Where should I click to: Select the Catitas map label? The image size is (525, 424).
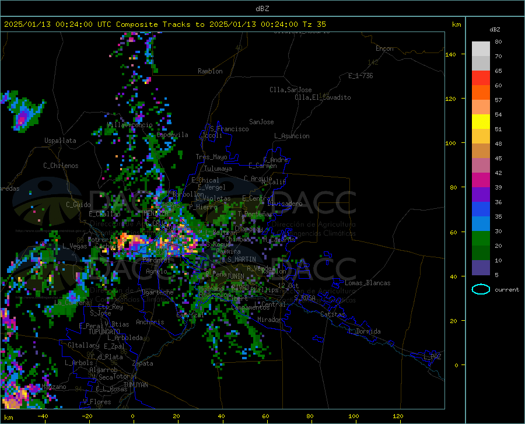(x=333, y=314)
